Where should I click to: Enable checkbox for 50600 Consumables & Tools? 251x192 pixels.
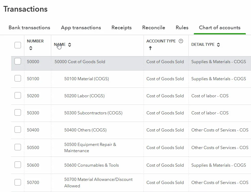[18, 165]
